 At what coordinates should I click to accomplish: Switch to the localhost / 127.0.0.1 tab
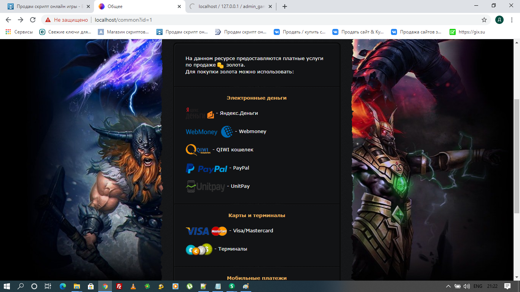coord(231,6)
